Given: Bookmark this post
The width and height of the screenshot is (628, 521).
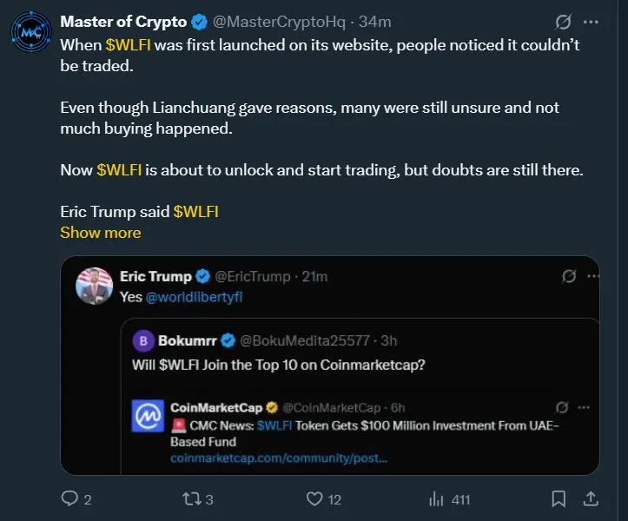Looking at the screenshot, I should point(559,498).
